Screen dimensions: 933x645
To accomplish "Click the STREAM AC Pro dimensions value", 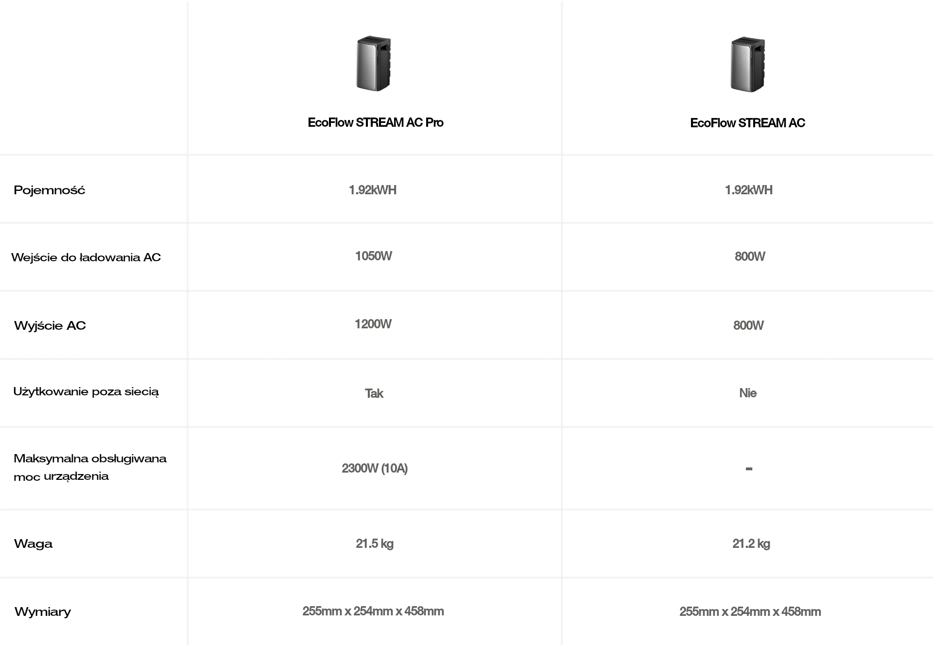I will tap(373, 611).
